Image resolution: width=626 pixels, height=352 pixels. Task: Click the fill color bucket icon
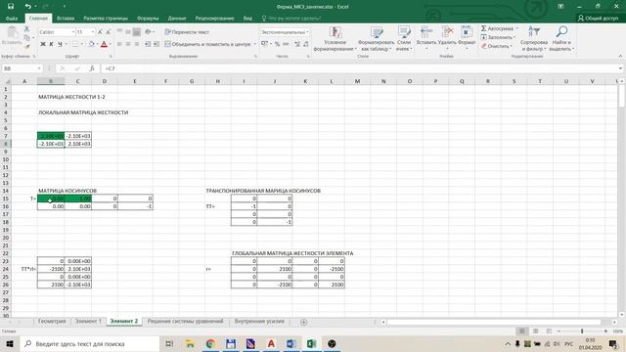(91, 44)
